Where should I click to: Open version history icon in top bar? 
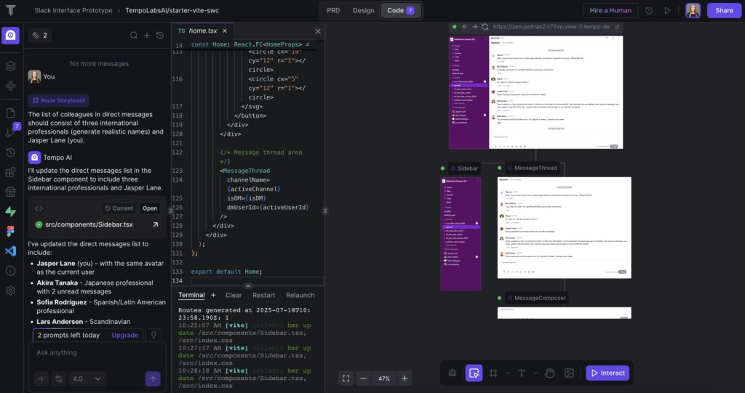(x=649, y=10)
